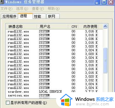
Task: Sort by the 内存使用 column header
Action: tap(89, 27)
